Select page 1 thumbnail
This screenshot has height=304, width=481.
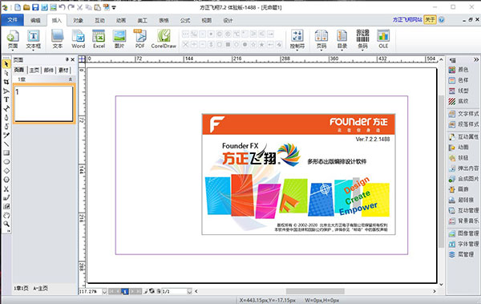[x=44, y=103]
